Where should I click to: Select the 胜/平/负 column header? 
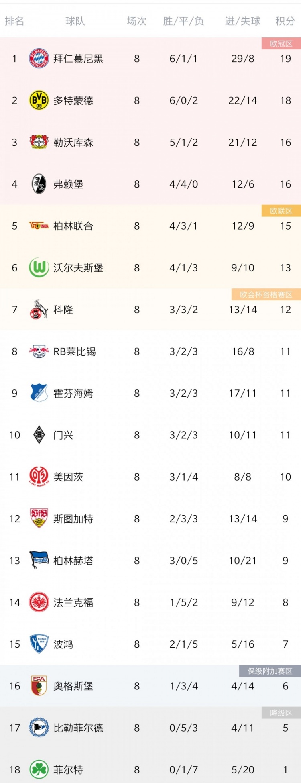coord(183,21)
